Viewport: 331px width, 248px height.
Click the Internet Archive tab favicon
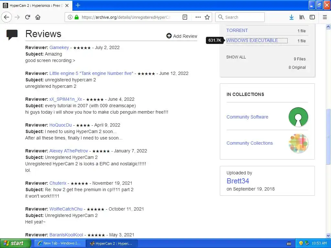(x=5, y=5)
